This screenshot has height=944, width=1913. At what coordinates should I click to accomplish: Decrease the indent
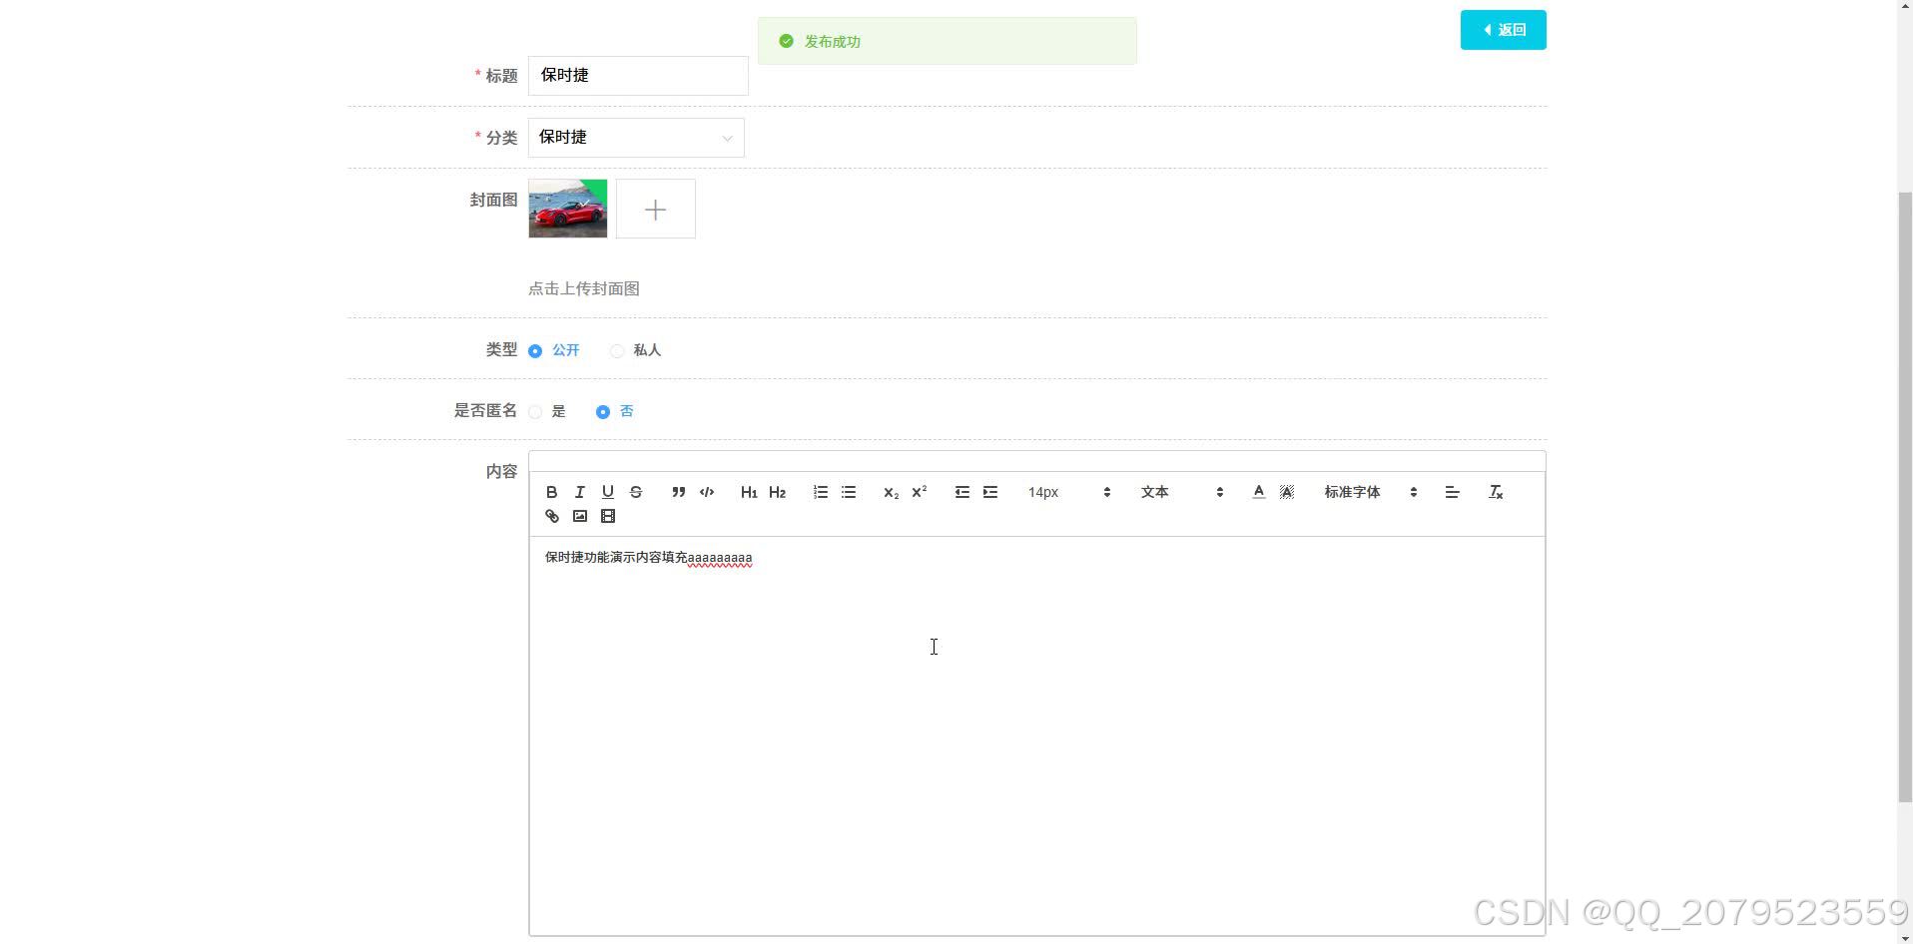pyautogui.click(x=962, y=492)
